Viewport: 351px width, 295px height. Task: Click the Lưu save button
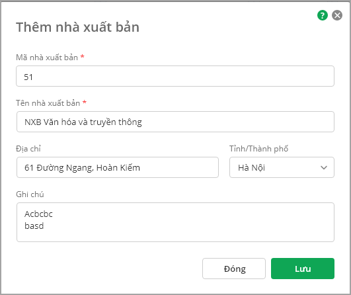coord(303,269)
